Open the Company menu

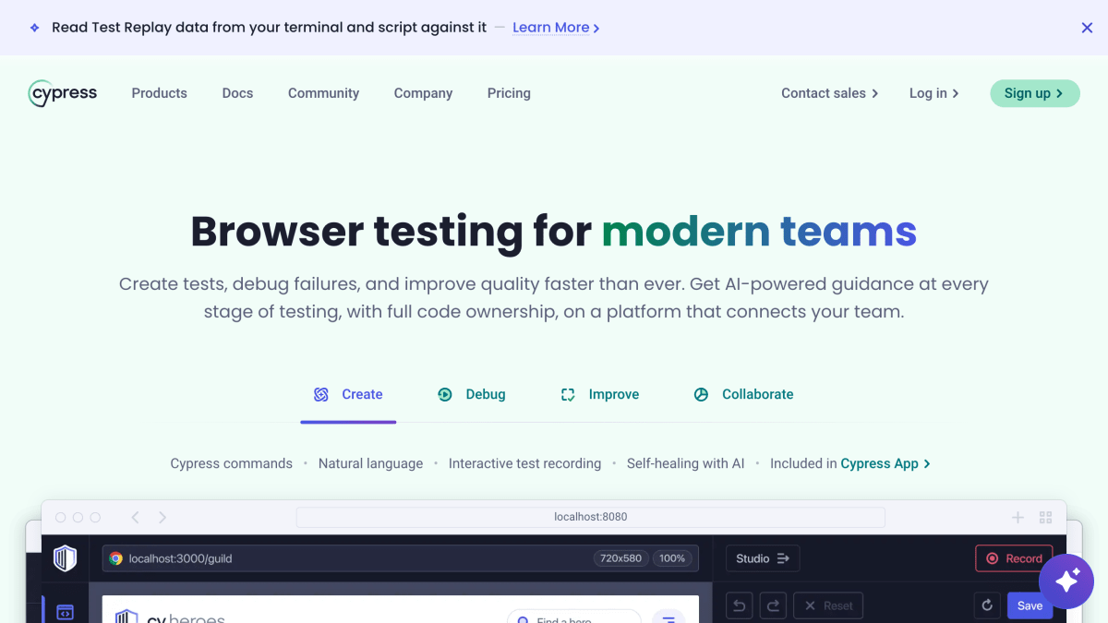[x=423, y=93]
